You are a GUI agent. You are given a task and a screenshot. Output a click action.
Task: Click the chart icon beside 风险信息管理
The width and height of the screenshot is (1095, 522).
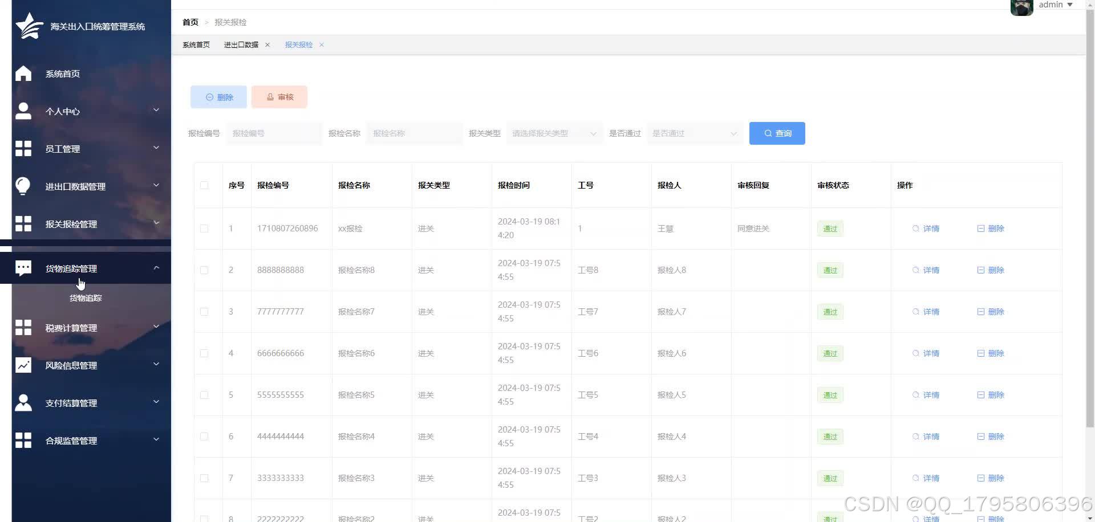coord(23,365)
